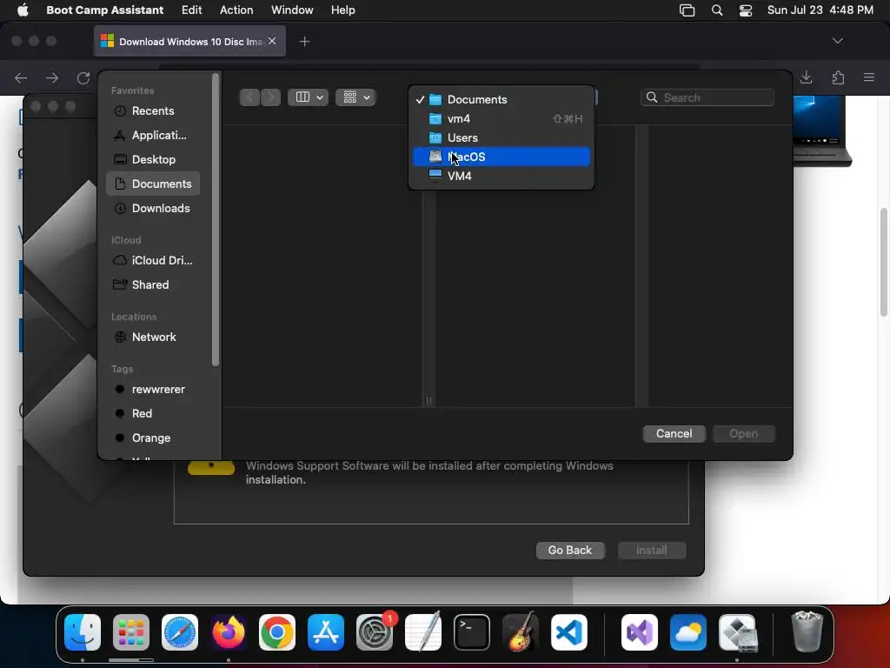Open the Window menu
The width and height of the screenshot is (890, 668).
292,10
